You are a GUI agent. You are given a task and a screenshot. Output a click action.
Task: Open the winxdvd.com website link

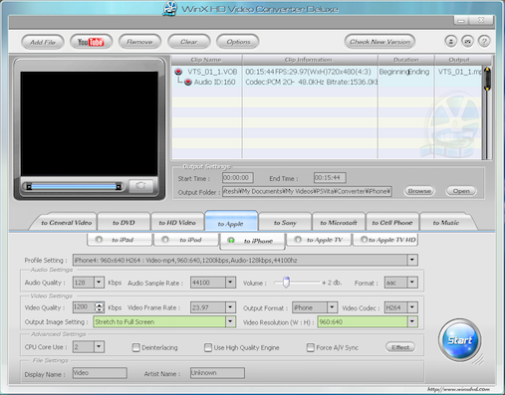pyautogui.click(x=458, y=389)
